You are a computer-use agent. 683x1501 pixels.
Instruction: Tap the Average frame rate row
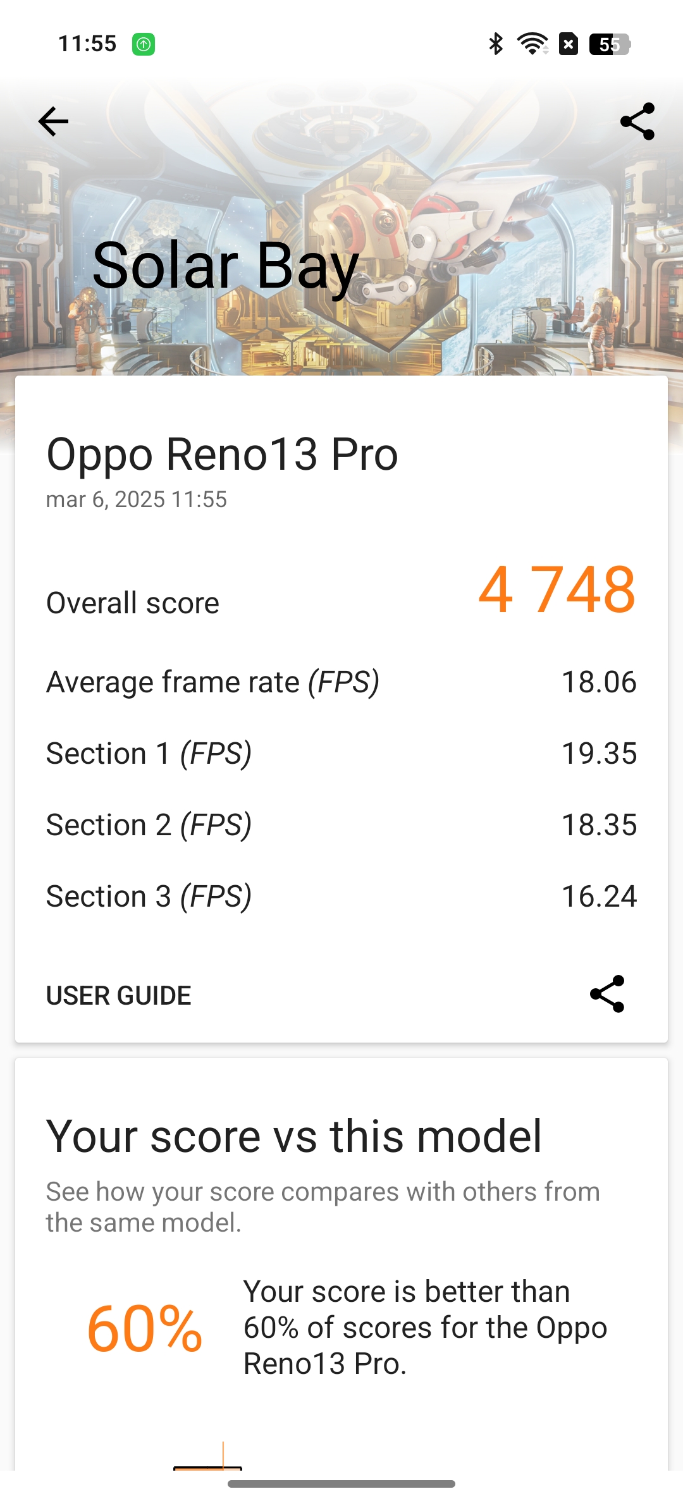point(341,682)
